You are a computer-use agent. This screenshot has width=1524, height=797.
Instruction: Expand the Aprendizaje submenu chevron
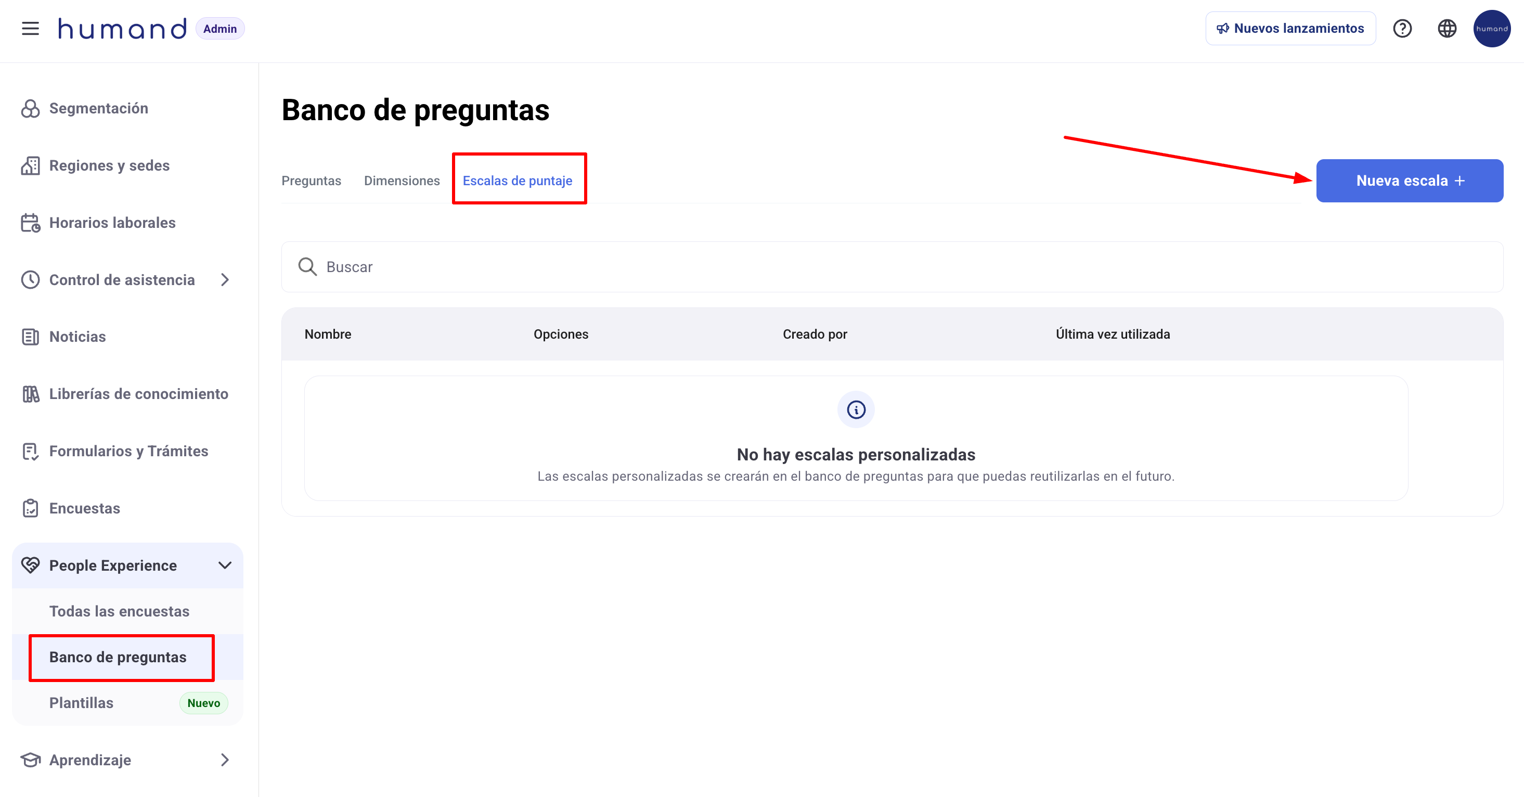click(x=225, y=760)
